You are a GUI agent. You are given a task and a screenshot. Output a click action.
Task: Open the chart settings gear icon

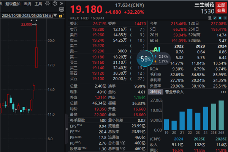[x=47, y=4]
